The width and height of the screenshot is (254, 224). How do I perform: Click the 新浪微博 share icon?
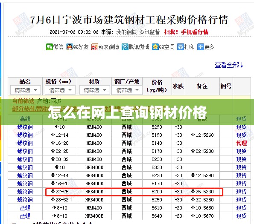tap(94, 47)
